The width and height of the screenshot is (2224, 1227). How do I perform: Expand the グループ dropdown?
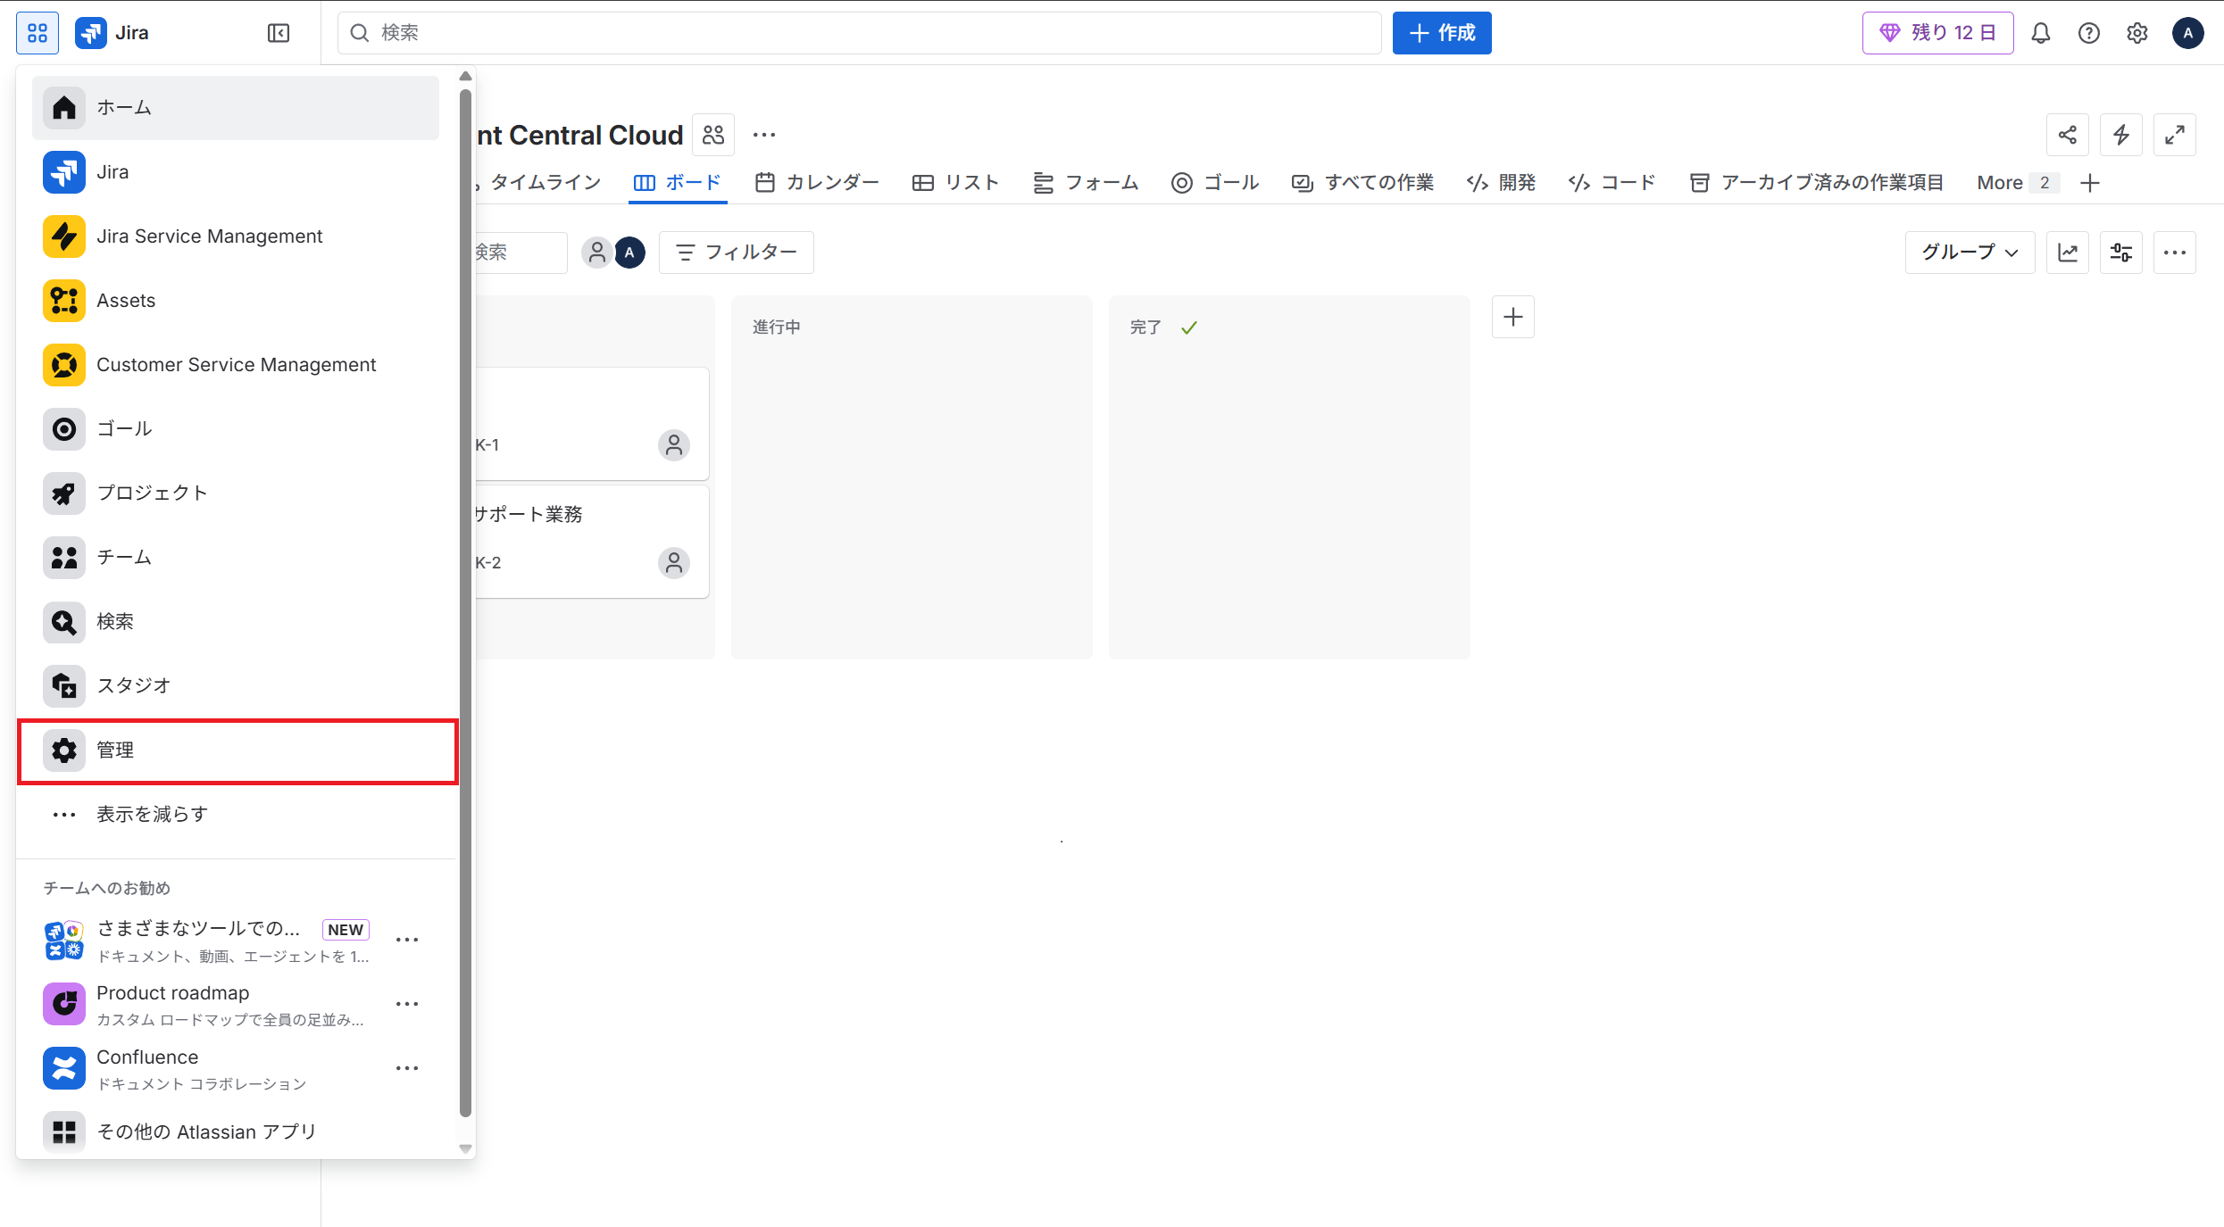coord(1970,253)
